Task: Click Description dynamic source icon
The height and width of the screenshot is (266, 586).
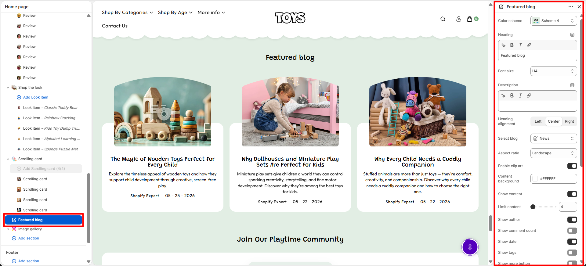Action: pyautogui.click(x=572, y=85)
